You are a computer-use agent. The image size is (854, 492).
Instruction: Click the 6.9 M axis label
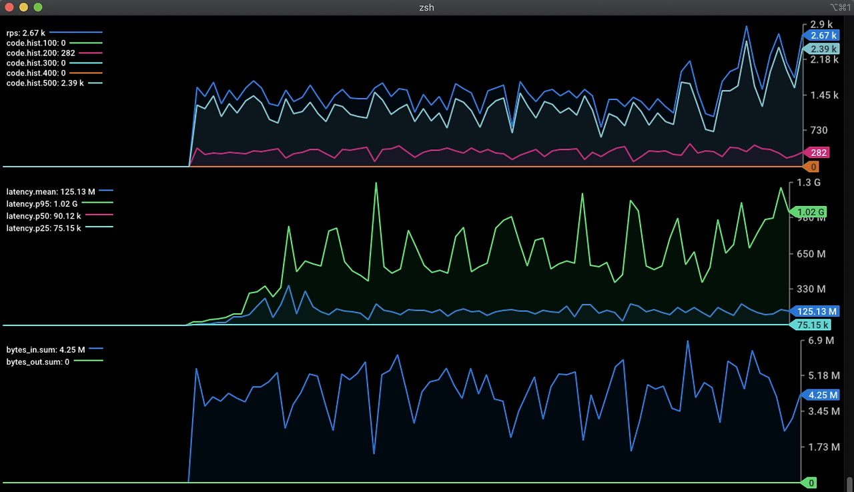[x=821, y=340]
